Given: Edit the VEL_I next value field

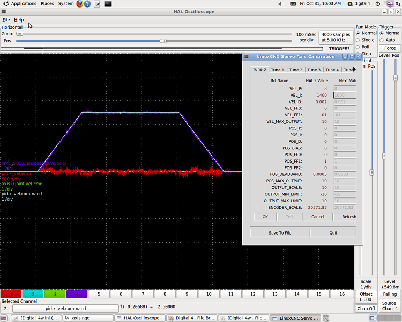Looking at the screenshot, I should click(x=345, y=96).
